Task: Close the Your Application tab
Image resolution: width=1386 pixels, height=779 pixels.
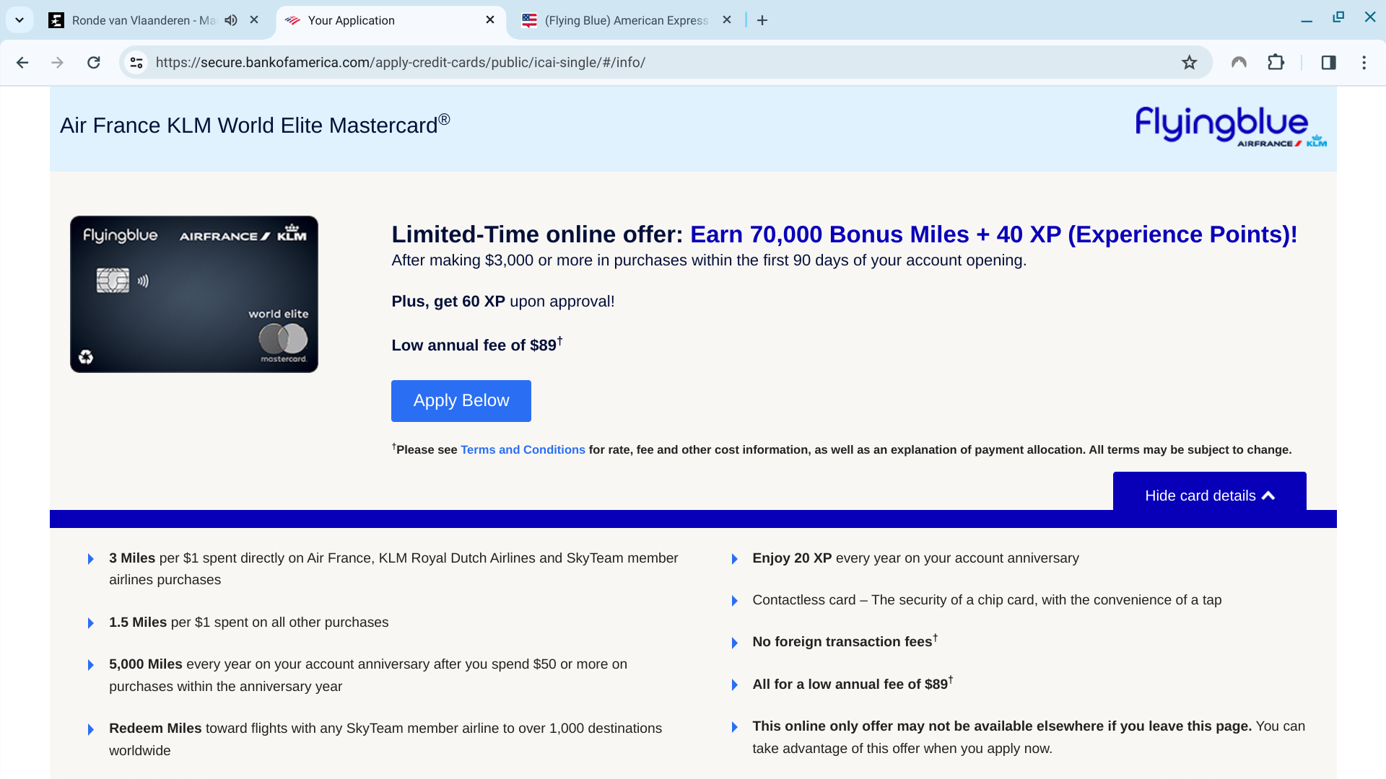Action: [490, 20]
